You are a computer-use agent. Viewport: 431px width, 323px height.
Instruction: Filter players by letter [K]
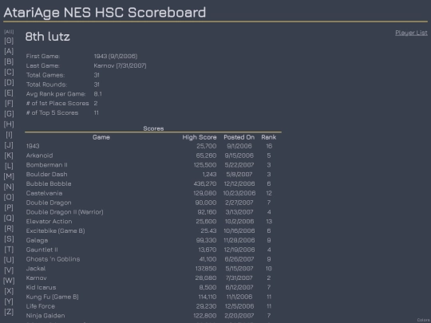pos(9,156)
